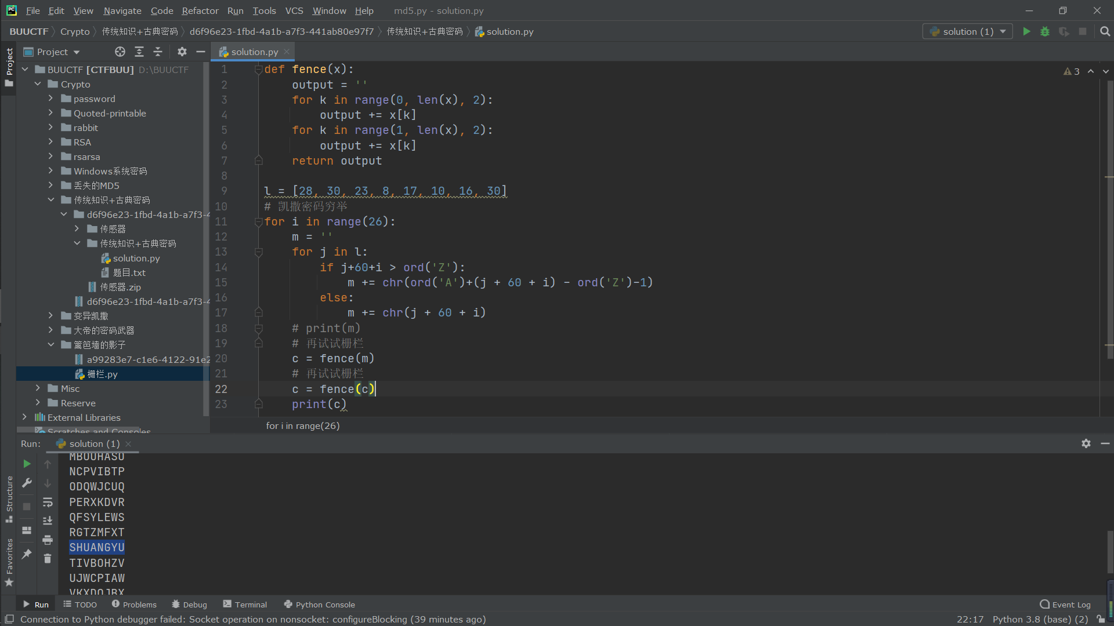The image size is (1114, 626).
Task: Open the Event Log
Action: point(1065,605)
